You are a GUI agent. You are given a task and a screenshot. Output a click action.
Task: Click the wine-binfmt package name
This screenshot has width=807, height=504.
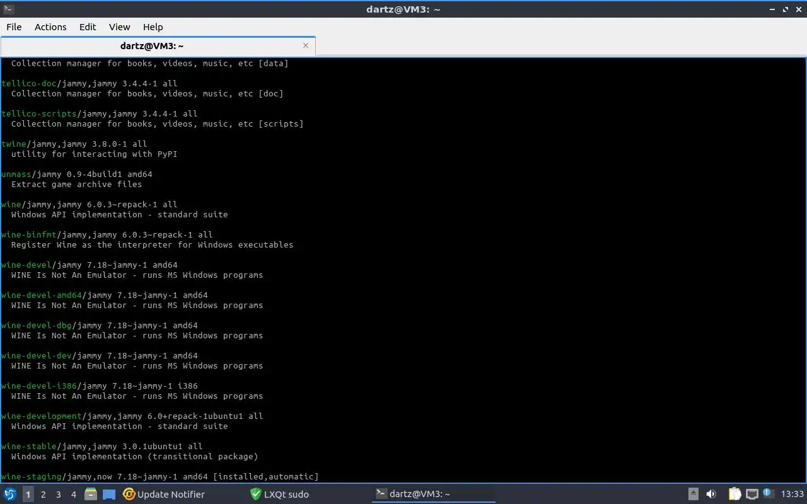[29, 234]
